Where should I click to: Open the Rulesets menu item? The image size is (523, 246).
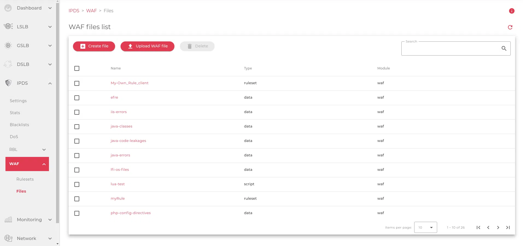point(25,179)
